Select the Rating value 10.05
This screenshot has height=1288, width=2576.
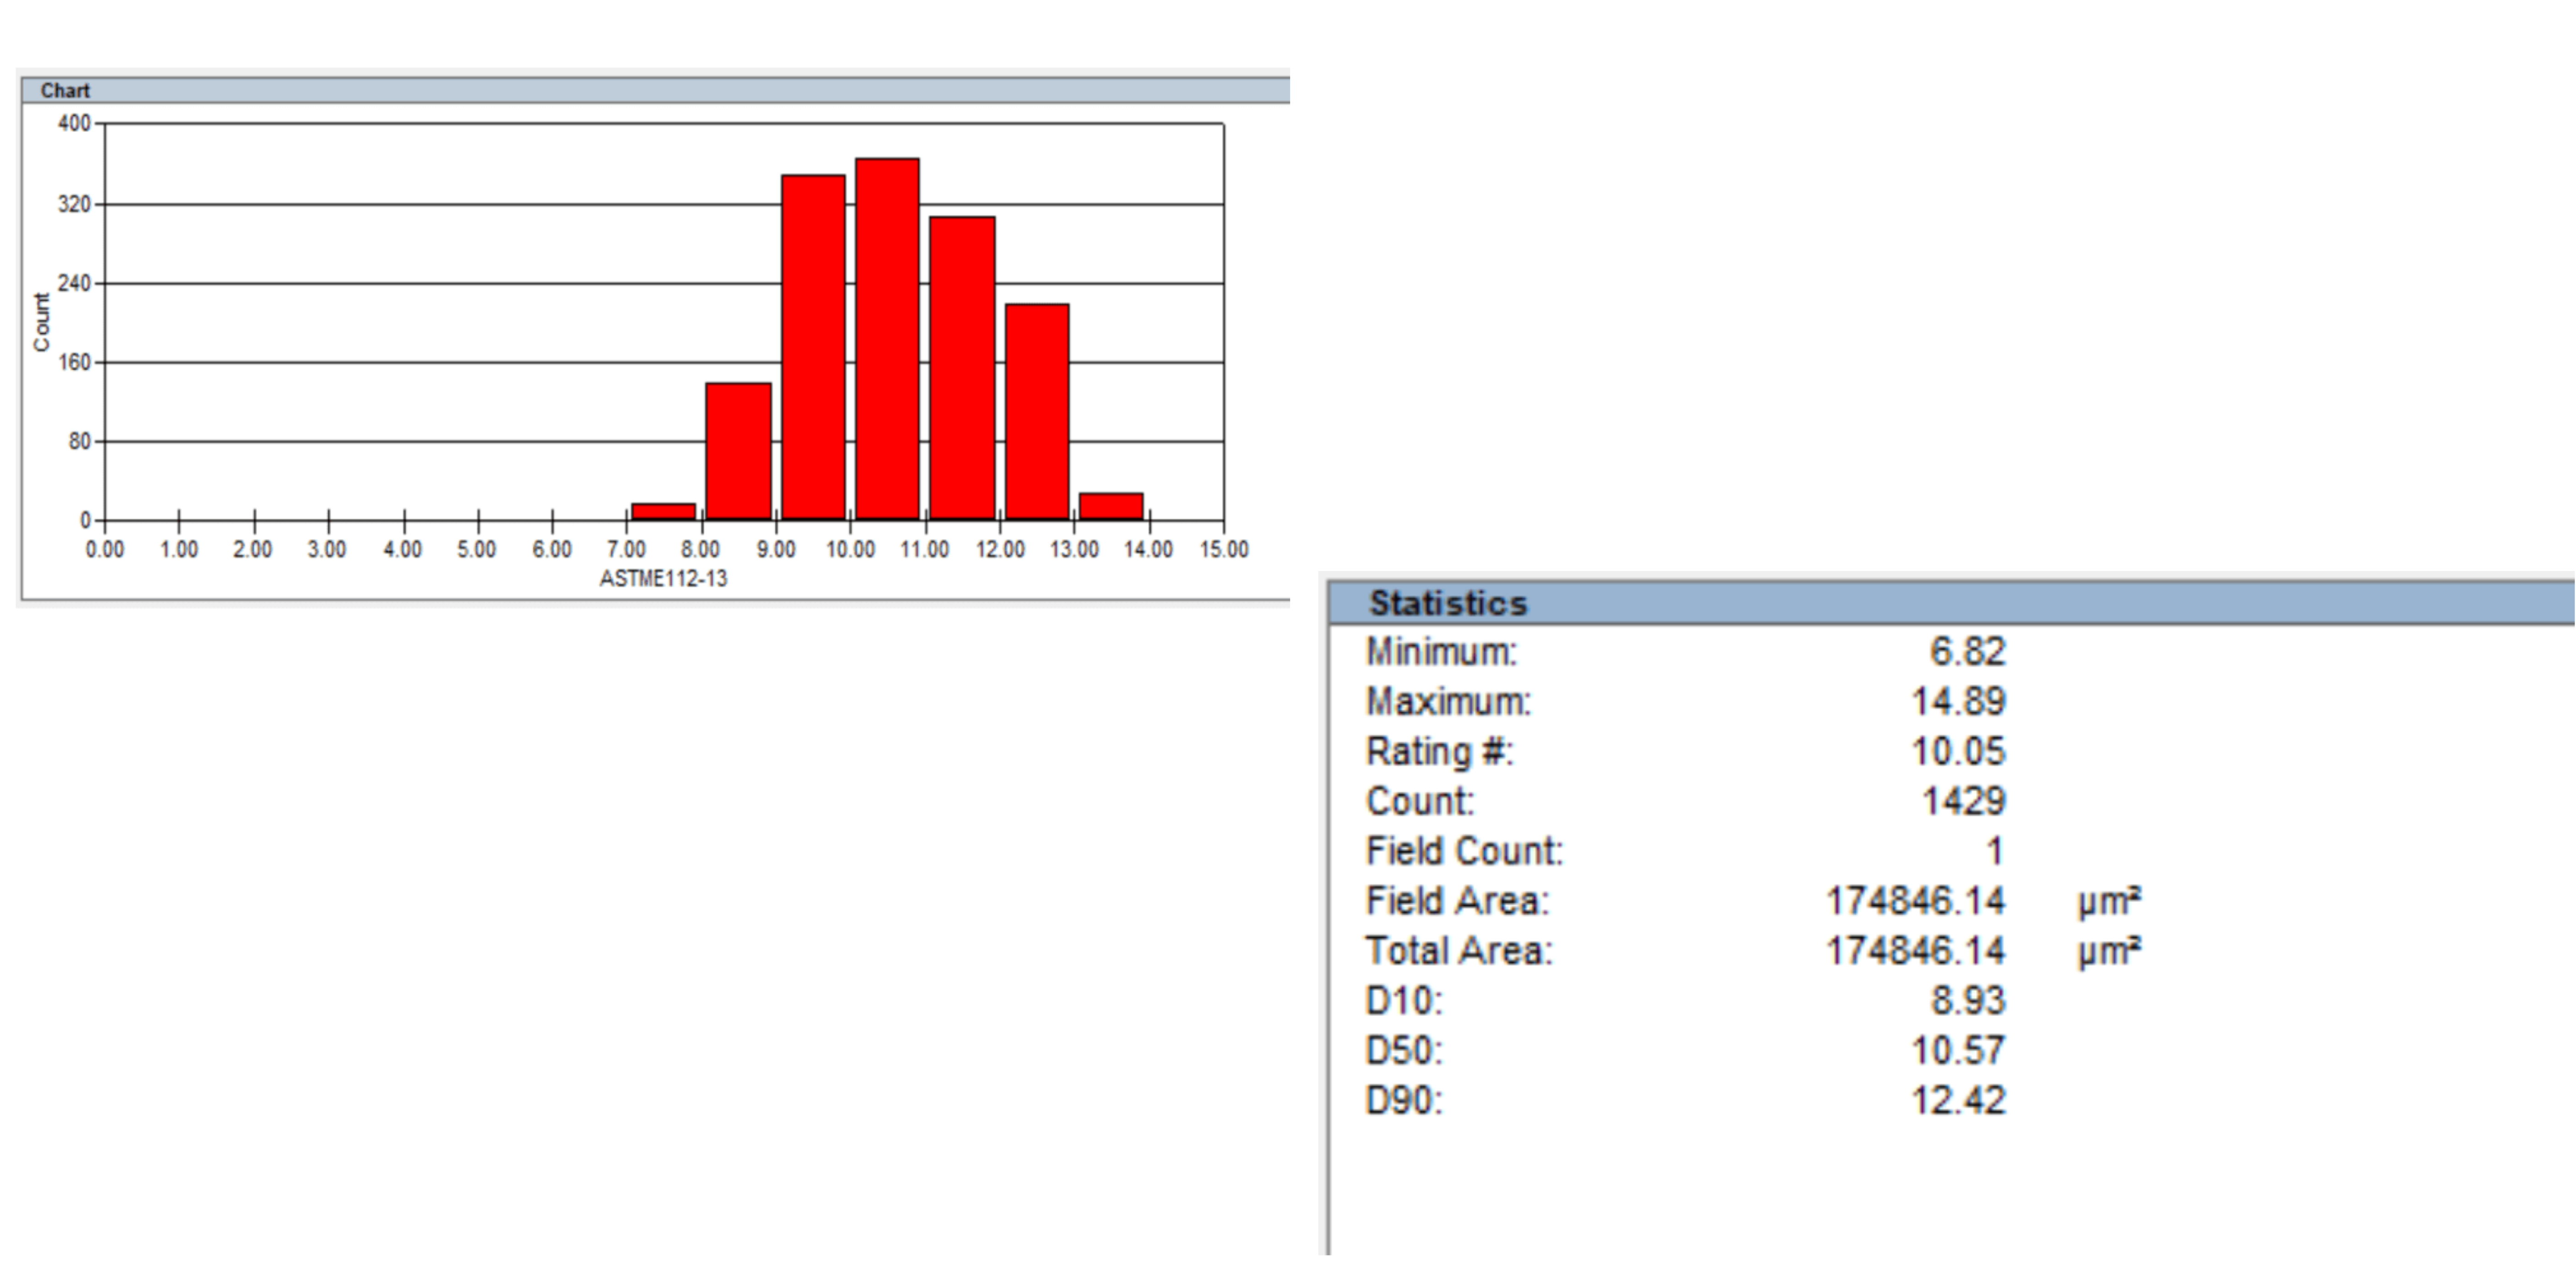pos(1959,752)
